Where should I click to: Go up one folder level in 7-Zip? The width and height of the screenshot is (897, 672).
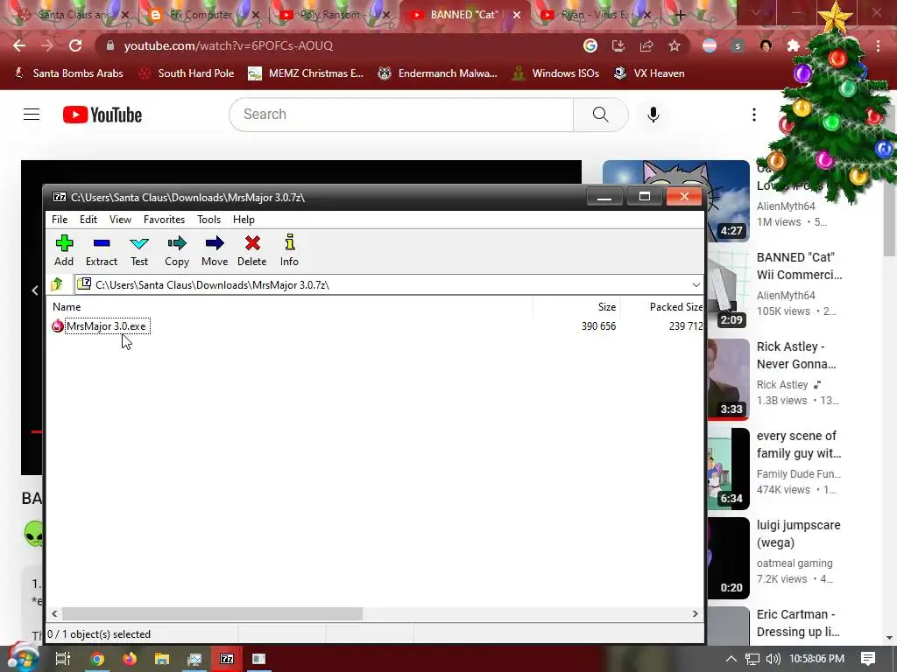[57, 284]
